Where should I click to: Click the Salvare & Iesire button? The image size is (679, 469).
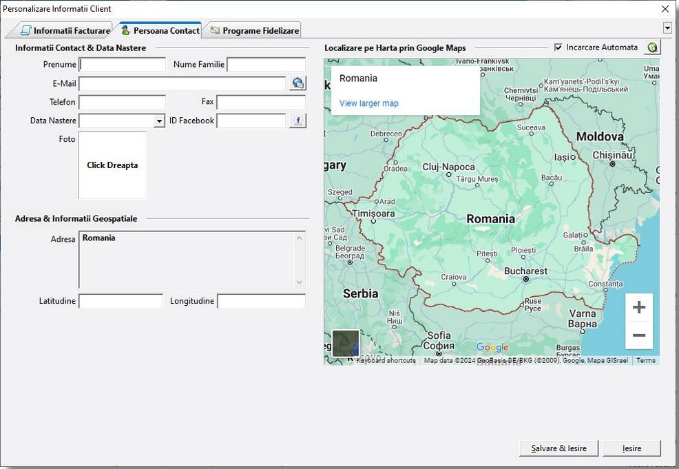558,448
